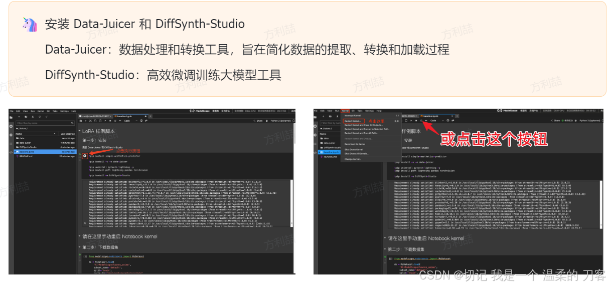This screenshot has width=608, height=285.
Task: Switch to root@dsw terminal tab in left screenshot
Action: click(95, 116)
